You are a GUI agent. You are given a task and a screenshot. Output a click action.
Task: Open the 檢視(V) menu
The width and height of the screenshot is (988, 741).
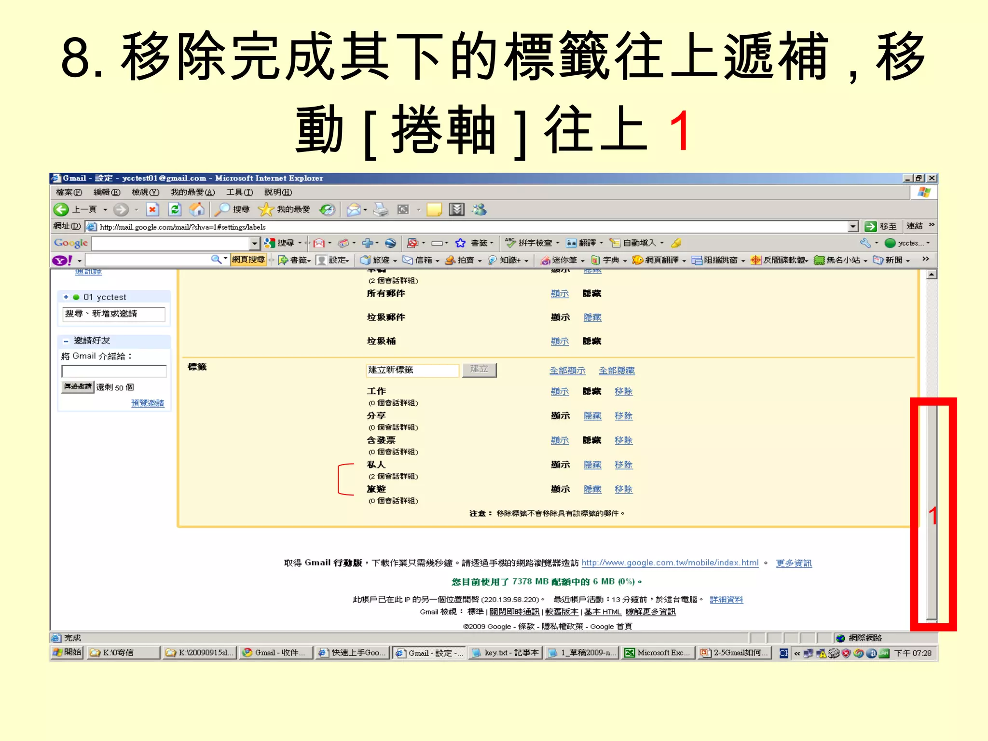point(145,192)
